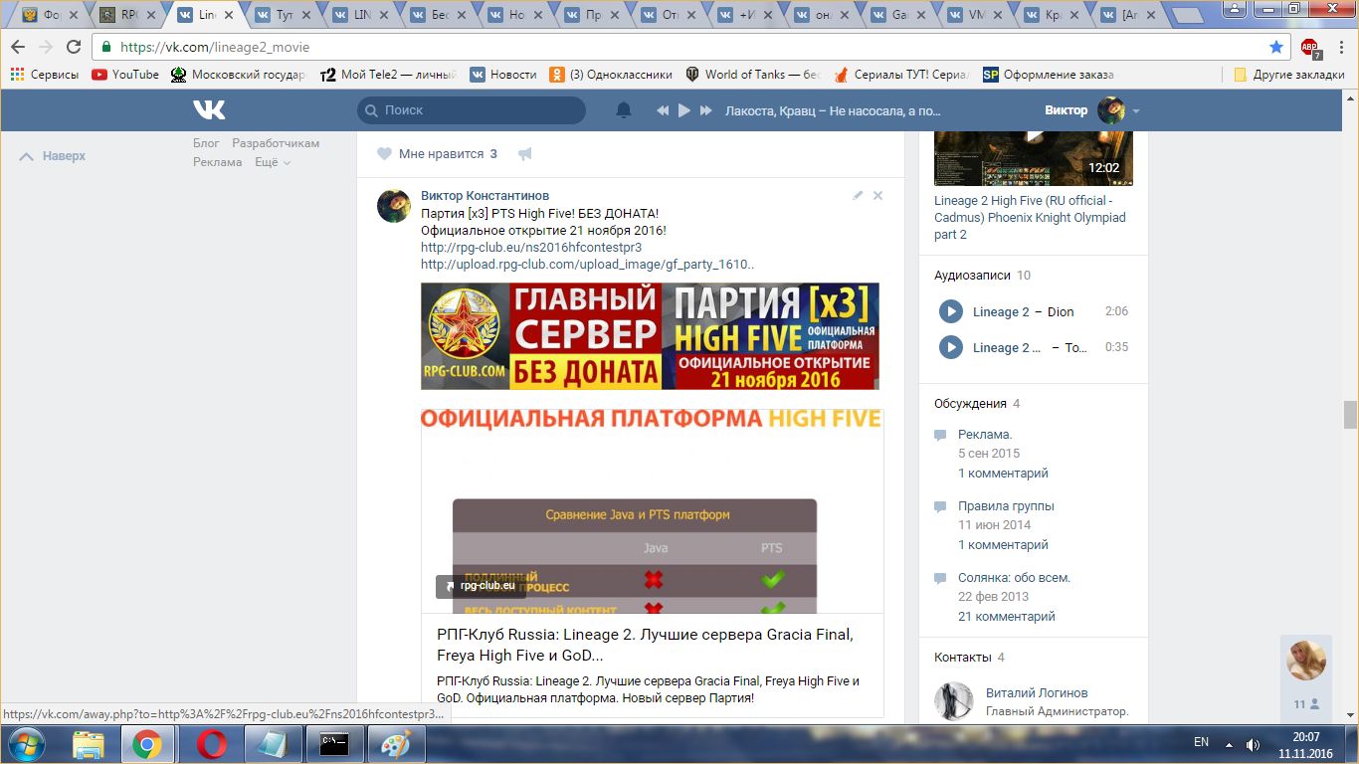Image resolution: width=1359 pixels, height=764 pixels.
Task: Open the Lineage 2 video thumbnail with 12:02
Action: [x=1034, y=157]
